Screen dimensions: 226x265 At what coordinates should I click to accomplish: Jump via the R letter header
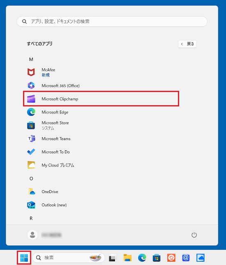(31, 218)
